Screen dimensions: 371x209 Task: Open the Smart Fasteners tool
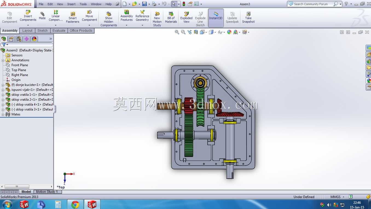coord(73,18)
